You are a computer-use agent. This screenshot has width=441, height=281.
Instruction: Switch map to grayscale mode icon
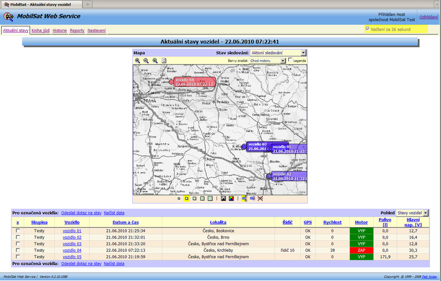point(223,199)
